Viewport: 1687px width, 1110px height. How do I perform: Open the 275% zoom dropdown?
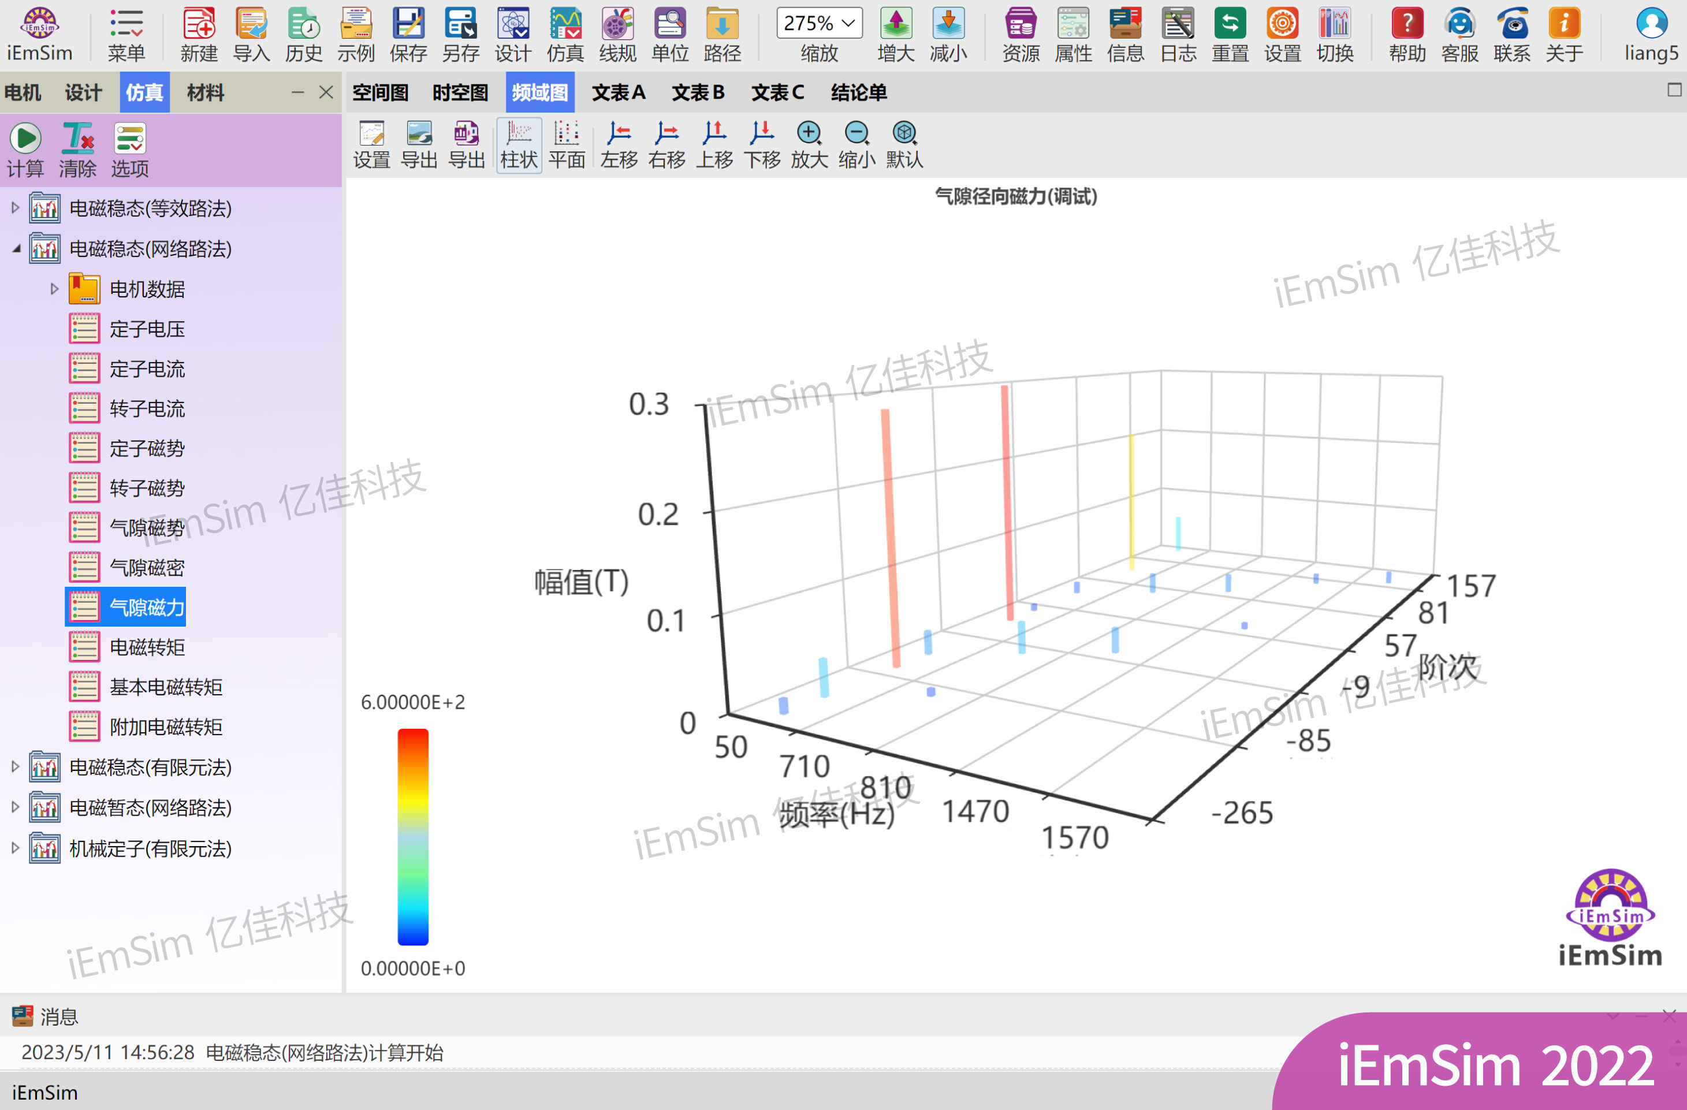click(820, 23)
